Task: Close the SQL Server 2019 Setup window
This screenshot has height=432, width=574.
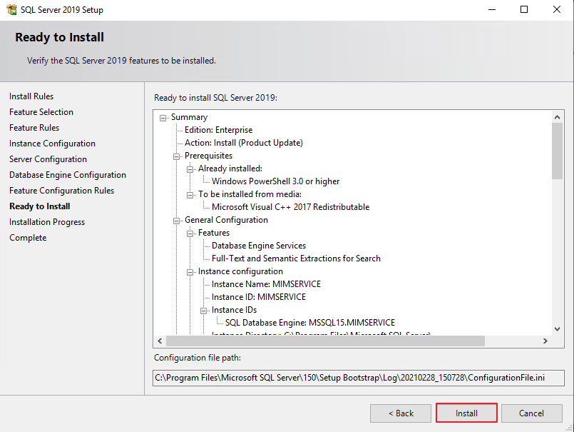Action: [556, 9]
